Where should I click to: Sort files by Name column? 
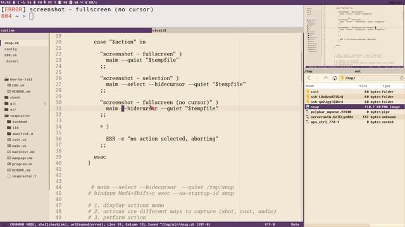click(x=310, y=86)
